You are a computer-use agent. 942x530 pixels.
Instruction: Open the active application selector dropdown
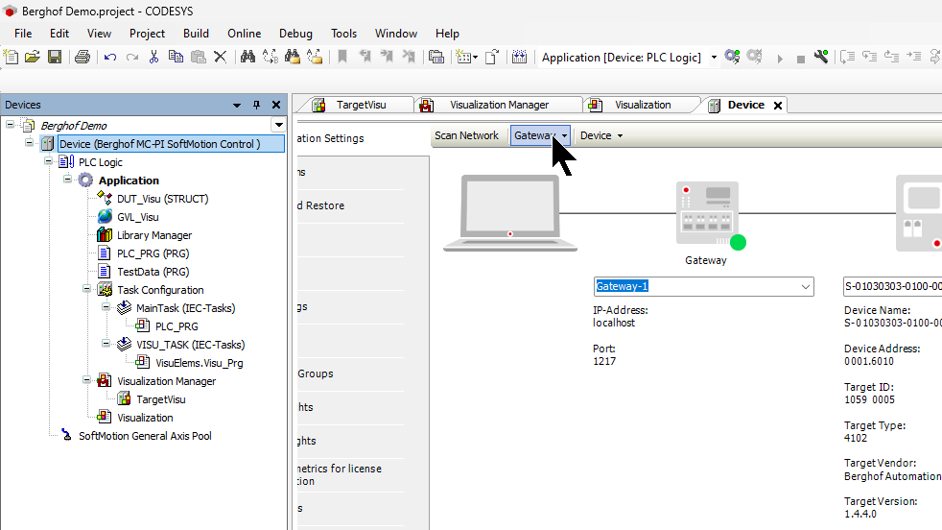tap(714, 58)
